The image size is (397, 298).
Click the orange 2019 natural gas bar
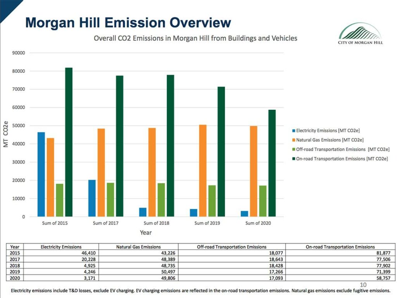[x=203, y=170]
